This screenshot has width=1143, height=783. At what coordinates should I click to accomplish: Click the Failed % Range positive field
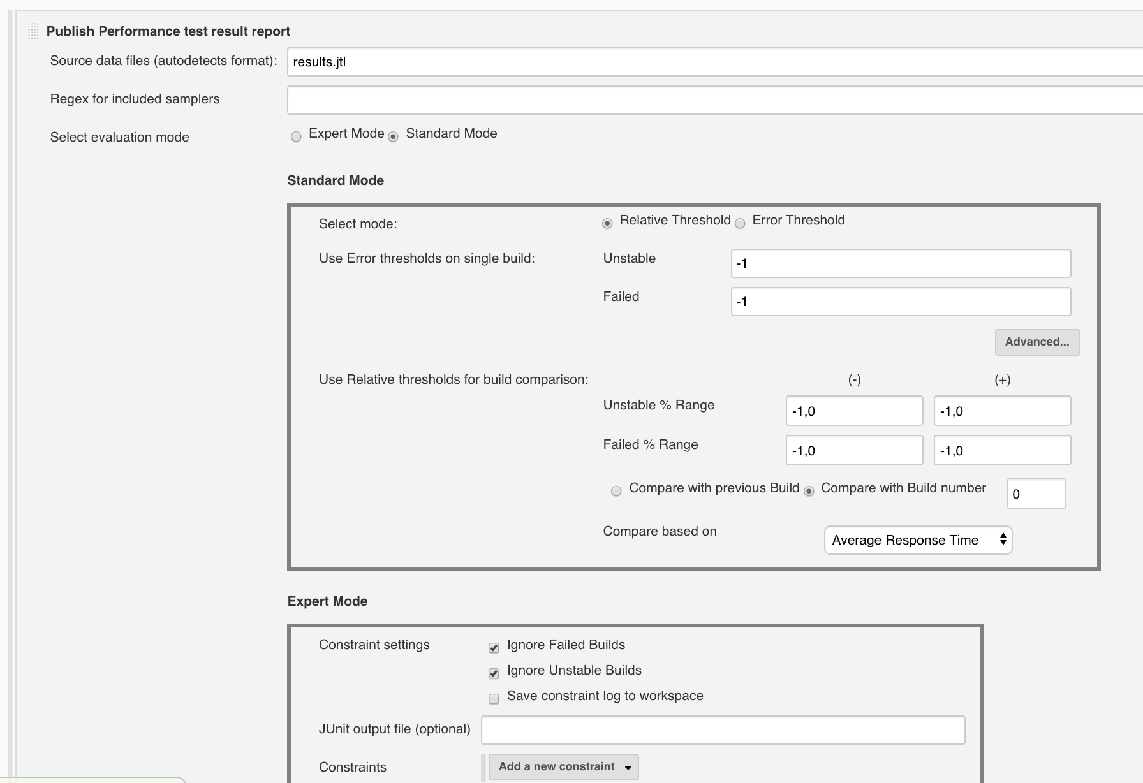[x=1002, y=450]
